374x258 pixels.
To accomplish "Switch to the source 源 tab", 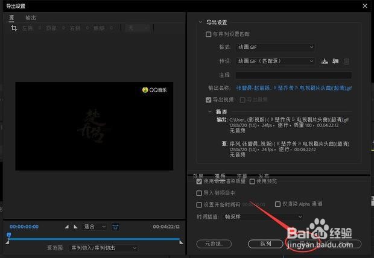I will [11, 17].
